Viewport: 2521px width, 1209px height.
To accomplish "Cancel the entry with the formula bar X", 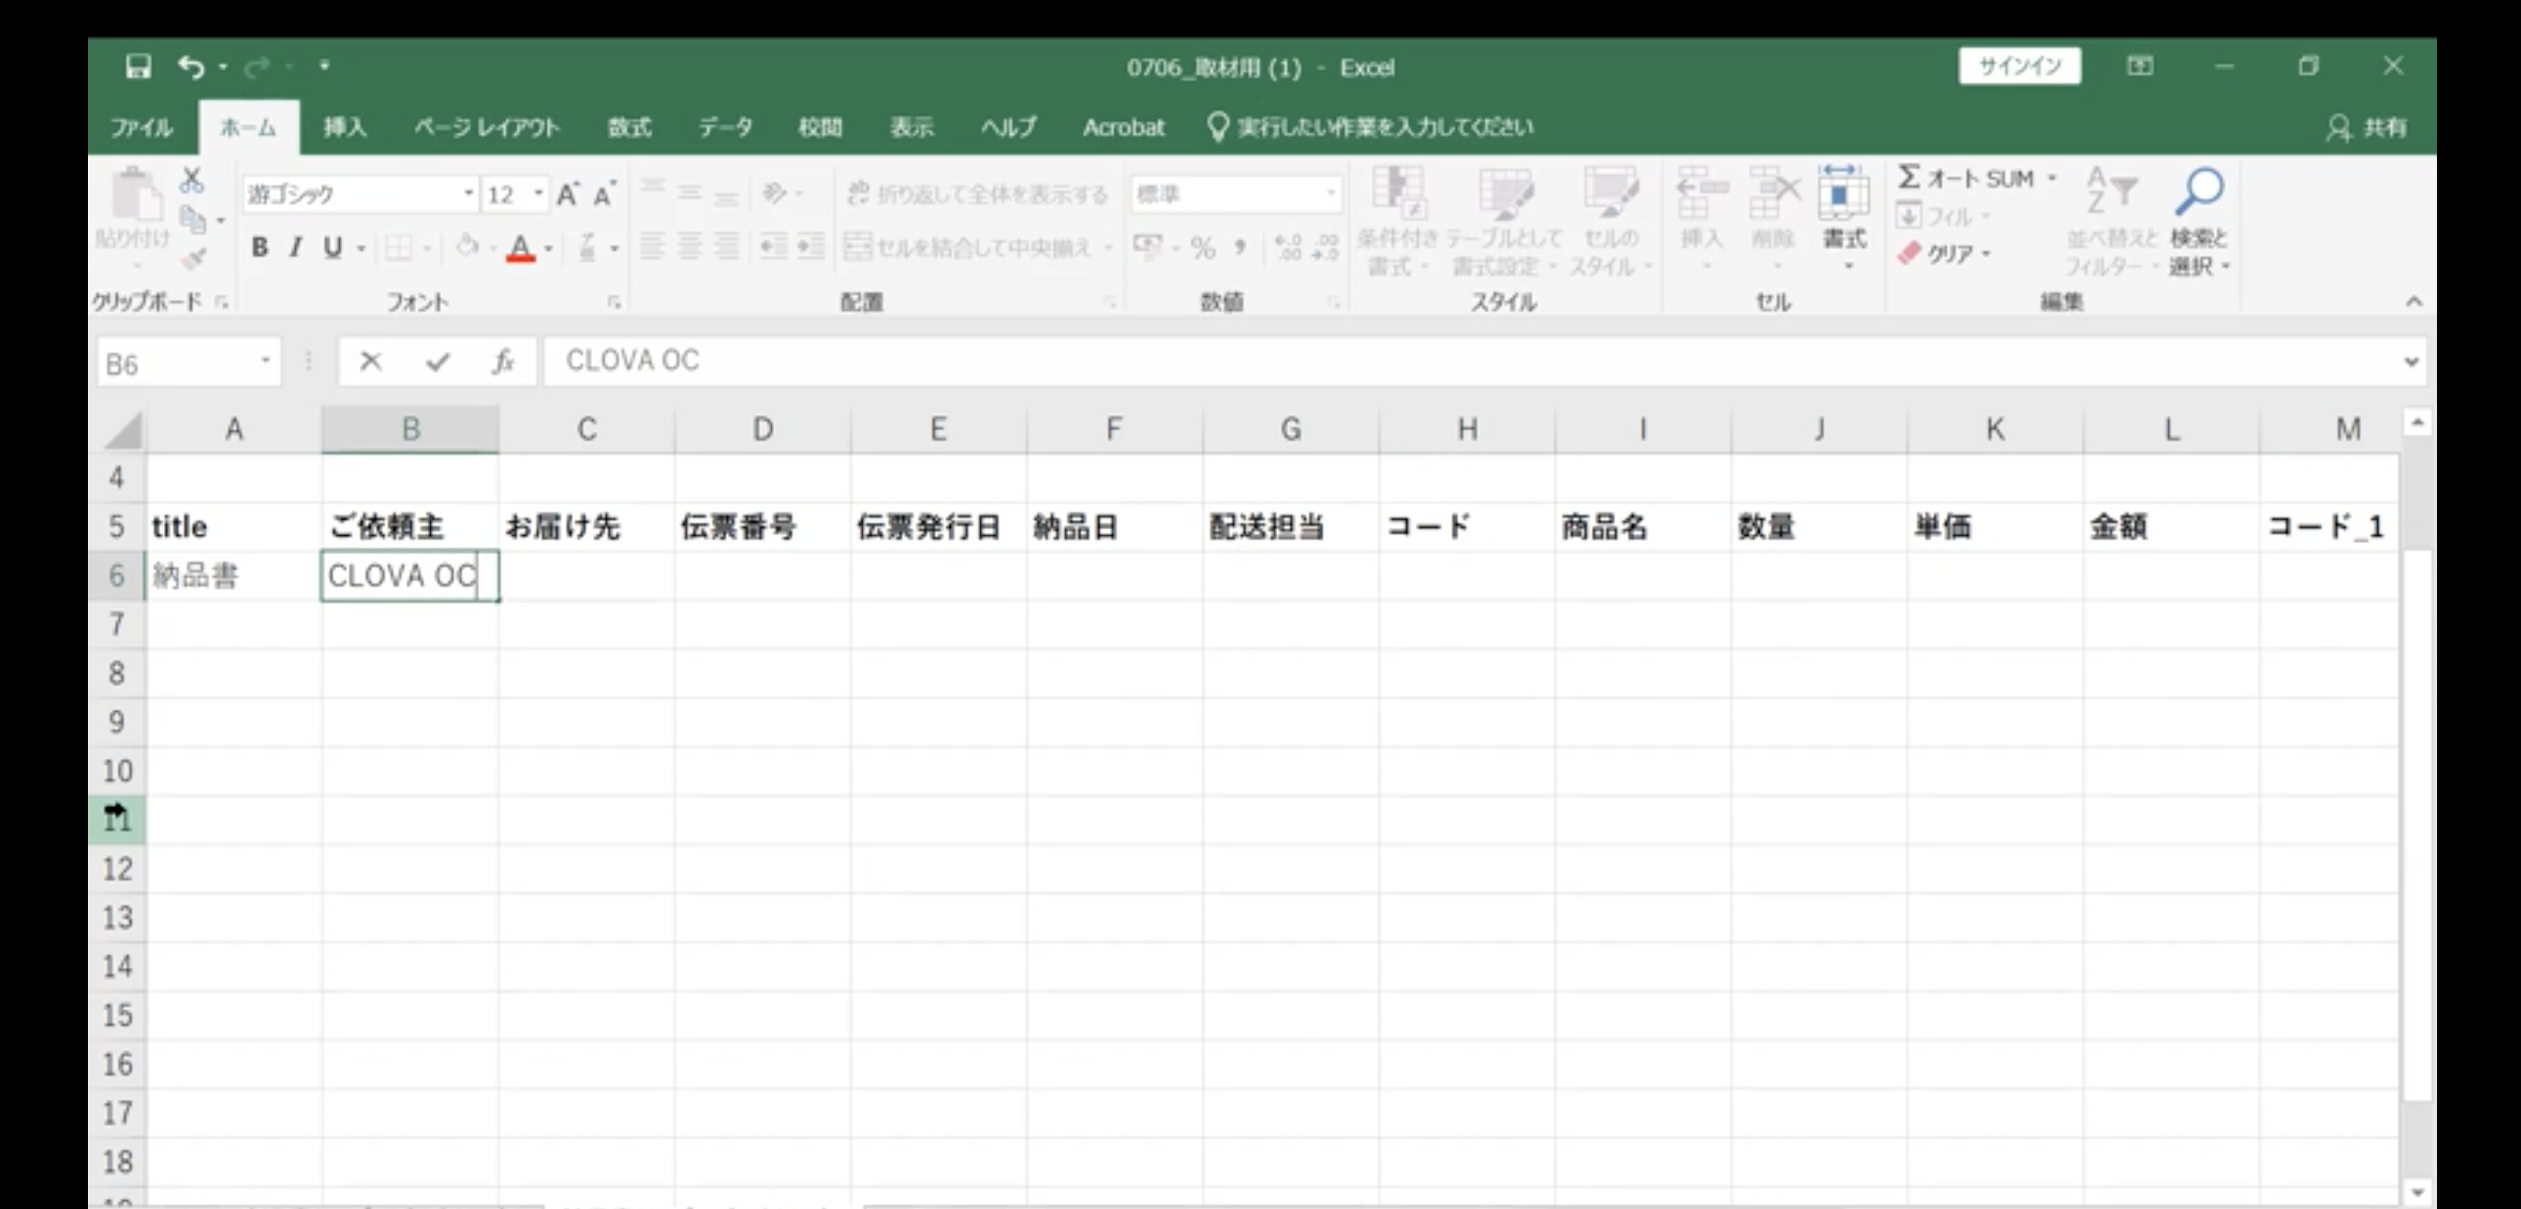I will (x=370, y=362).
